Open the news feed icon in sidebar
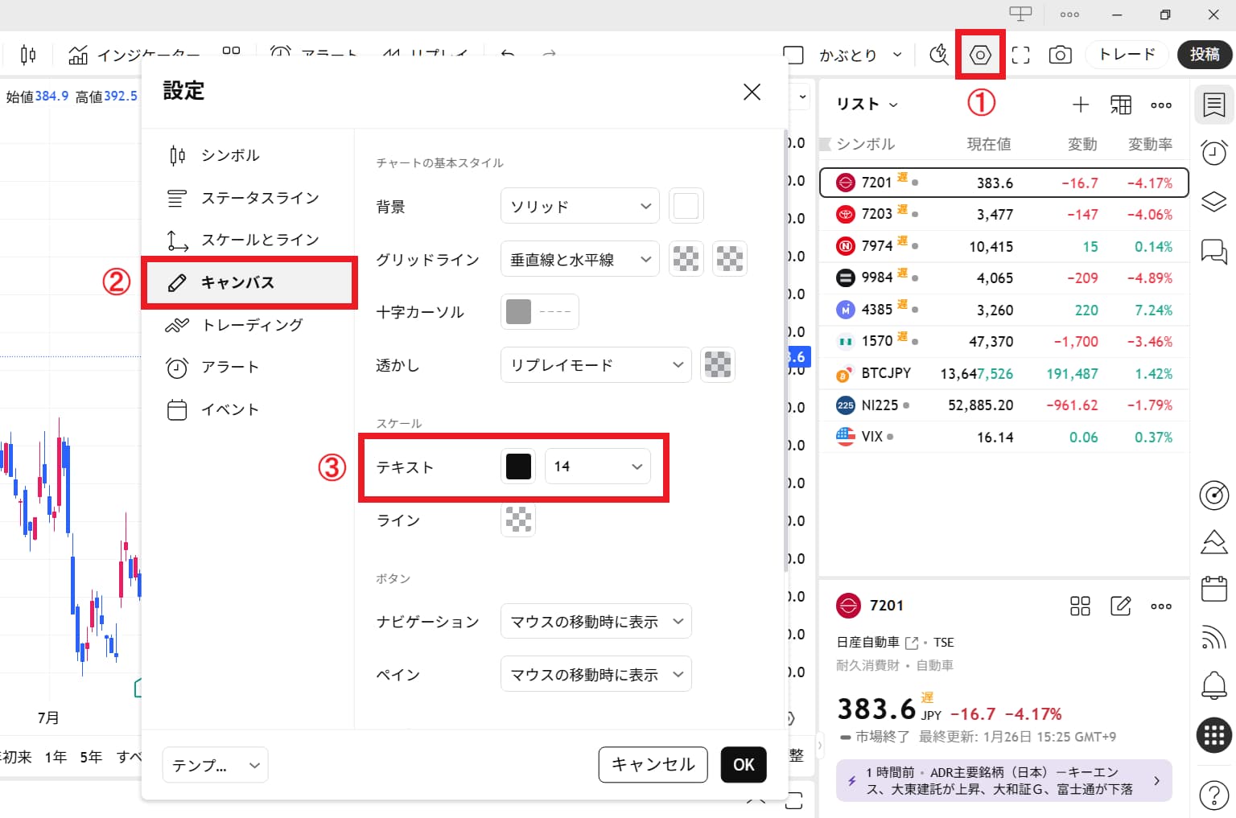The image size is (1236, 818). [x=1214, y=636]
